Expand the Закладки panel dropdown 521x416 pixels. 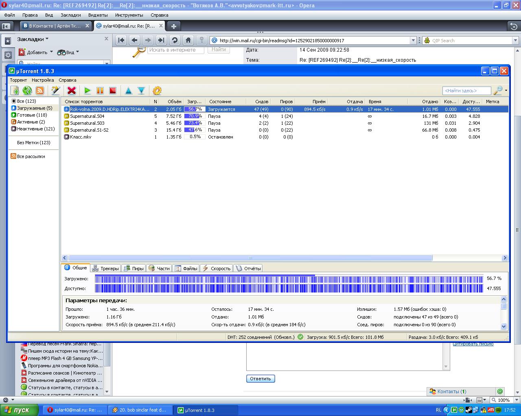(47, 39)
